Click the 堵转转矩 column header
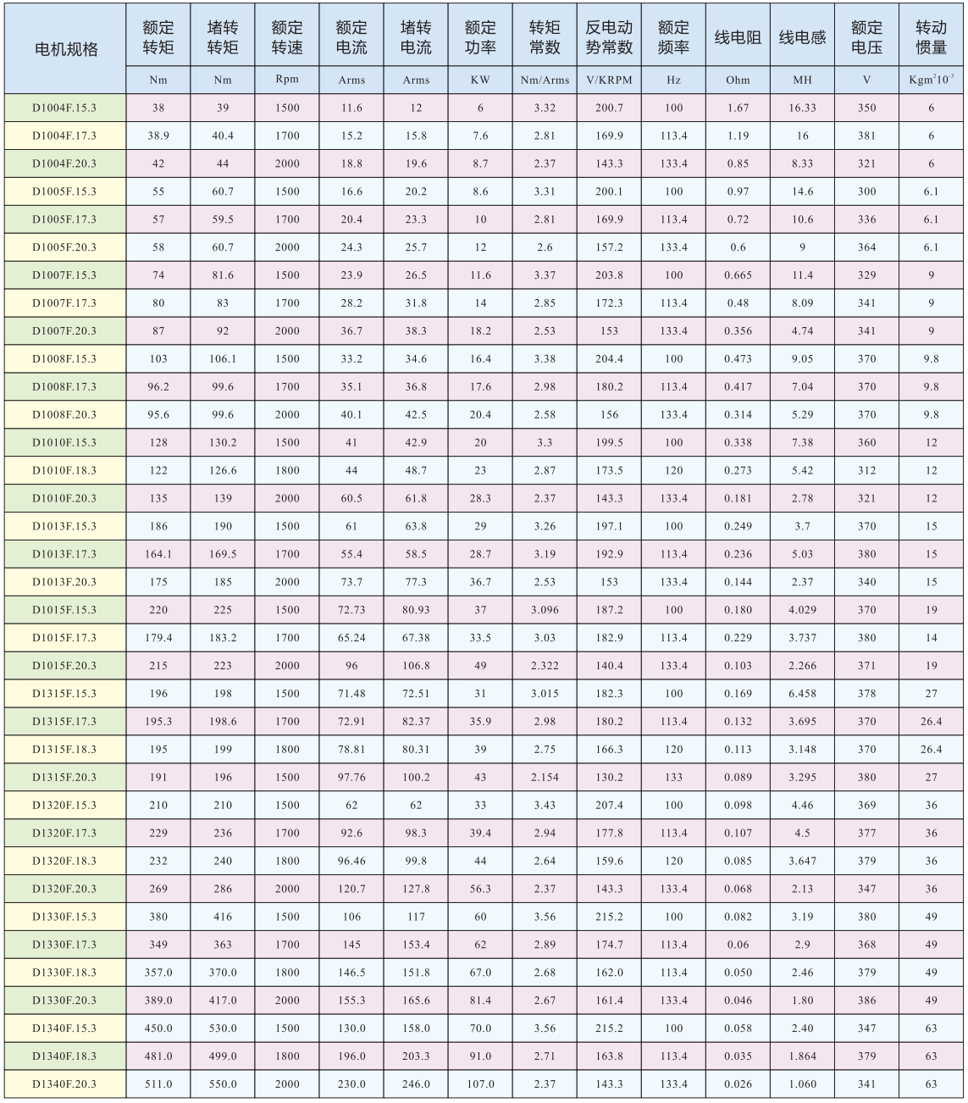The height and width of the screenshot is (1103, 968). coord(223,37)
